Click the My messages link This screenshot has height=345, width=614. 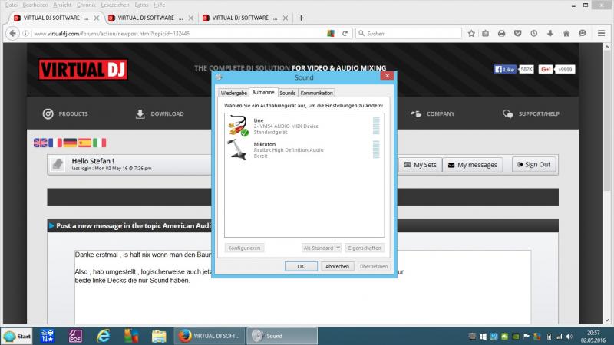(473, 165)
